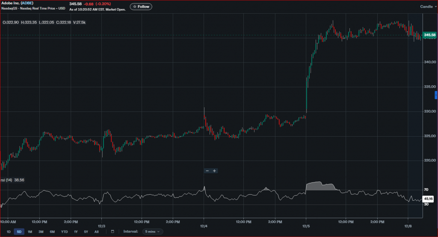438x237 pixels.
Task: Expand the 5 mins interval dropdown
Action: tap(152, 231)
